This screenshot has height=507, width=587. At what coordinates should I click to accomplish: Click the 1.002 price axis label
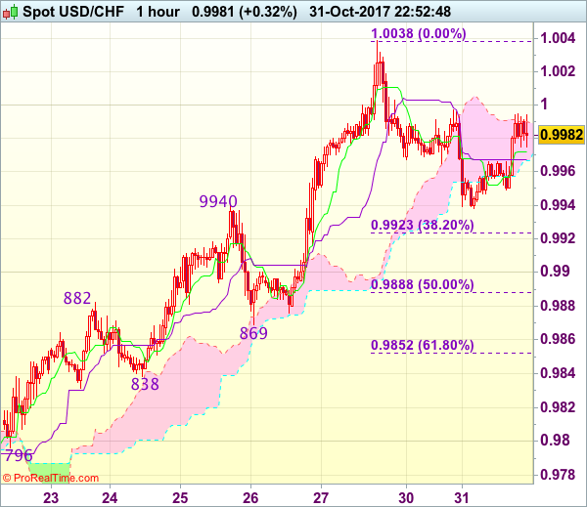coord(558,71)
